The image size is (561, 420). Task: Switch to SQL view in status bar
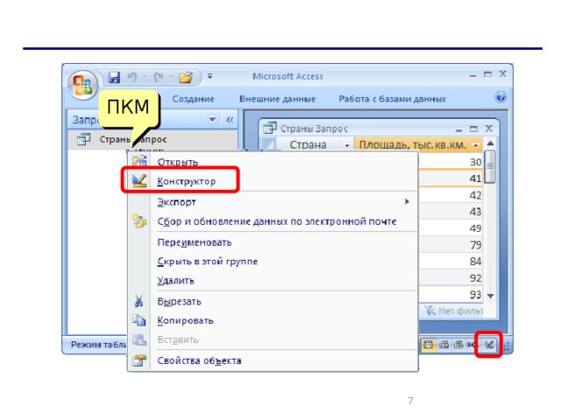coord(472,345)
